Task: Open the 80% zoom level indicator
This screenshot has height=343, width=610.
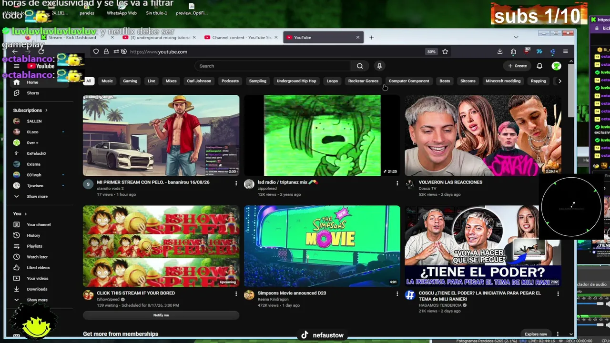Action: tap(431, 51)
